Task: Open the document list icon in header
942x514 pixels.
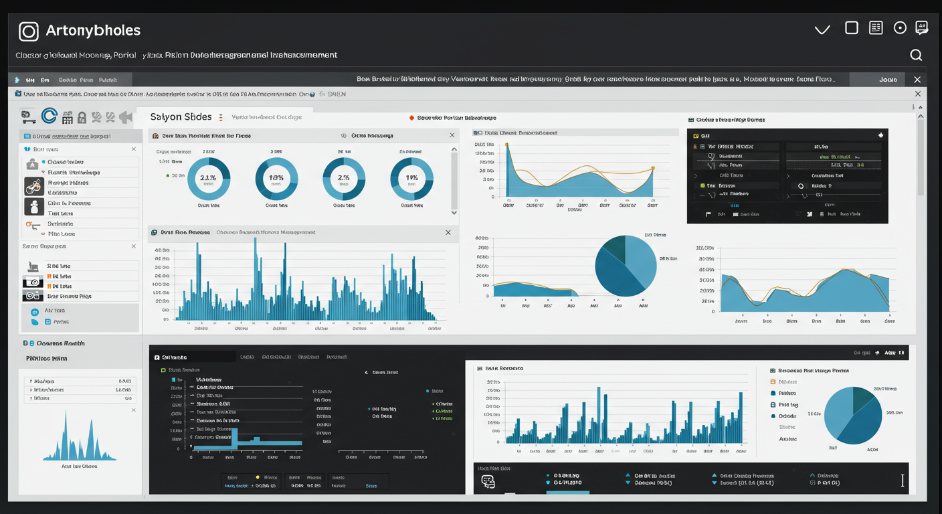Action: point(876,27)
